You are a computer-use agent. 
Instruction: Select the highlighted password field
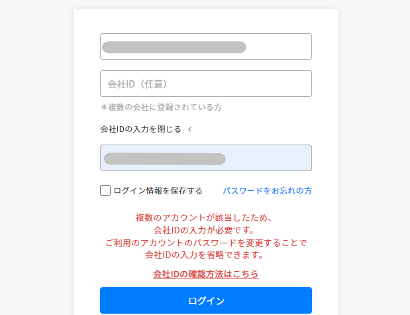pyautogui.click(x=205, y=158)
